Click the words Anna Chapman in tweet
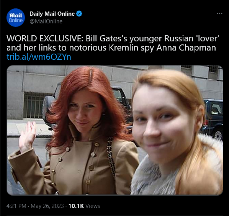Viewport: 229px width, 216px height. pos(186,48)
